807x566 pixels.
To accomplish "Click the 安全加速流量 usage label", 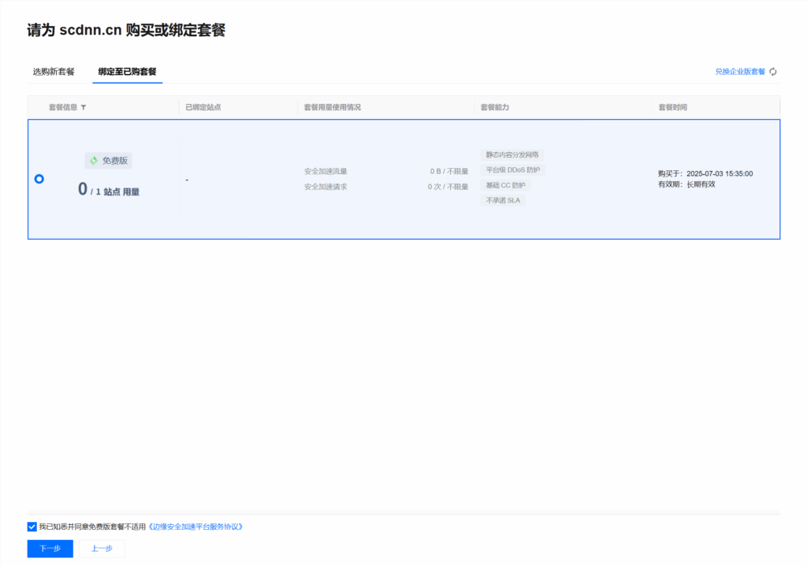I will (x=325, y=171).
